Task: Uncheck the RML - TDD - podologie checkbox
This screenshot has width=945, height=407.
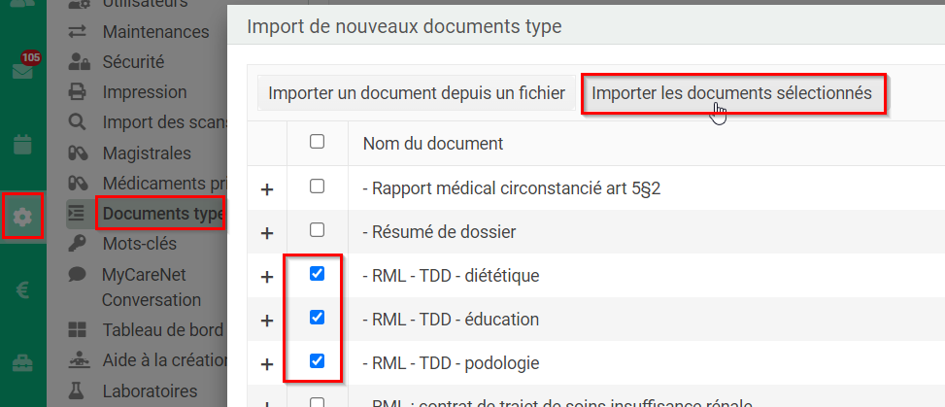Action: pyautogui.click(x=317, y=361)
